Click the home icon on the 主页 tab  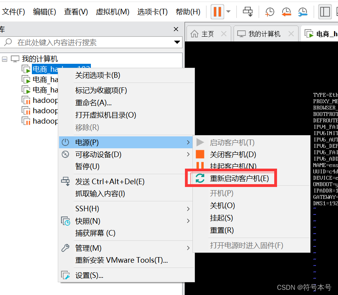pyautogui.click(x=194, y=33)
